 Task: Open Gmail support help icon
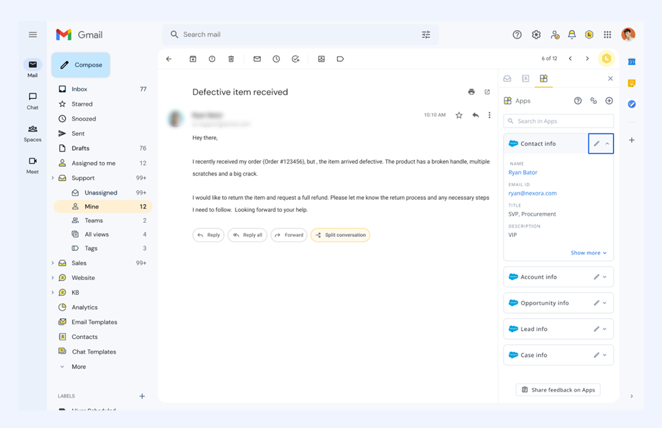[517, 35]
